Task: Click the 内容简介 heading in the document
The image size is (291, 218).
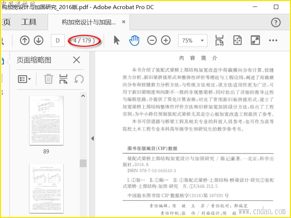Action: tap(198, 58)
